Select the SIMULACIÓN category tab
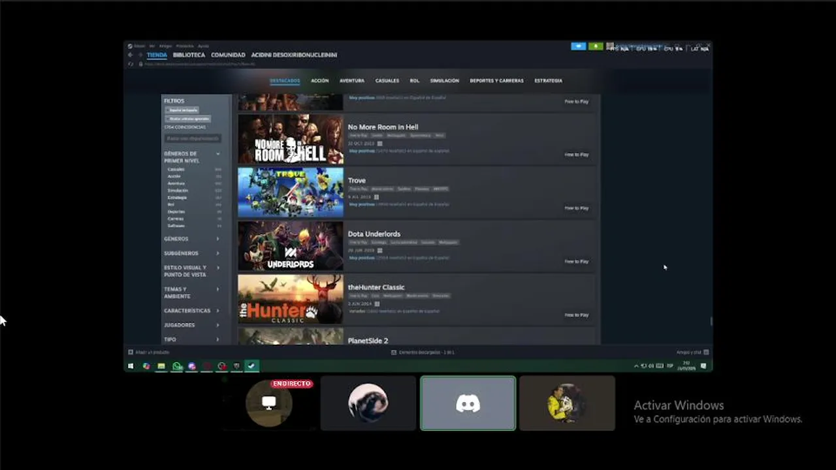836x470 pixels. 445,81
